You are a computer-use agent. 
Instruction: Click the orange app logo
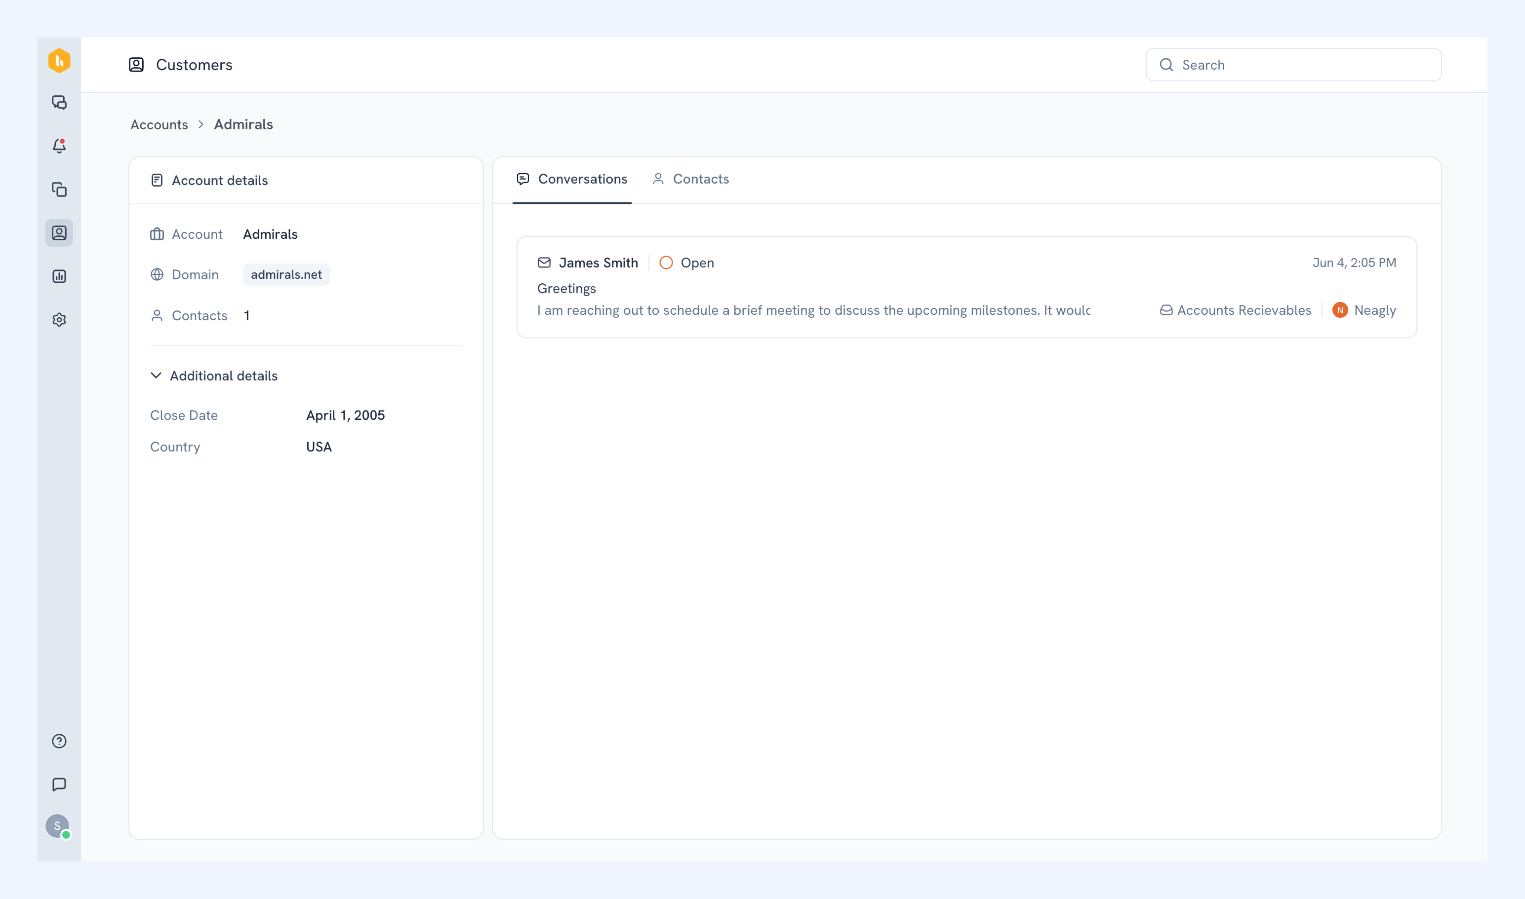pos(59,61)
